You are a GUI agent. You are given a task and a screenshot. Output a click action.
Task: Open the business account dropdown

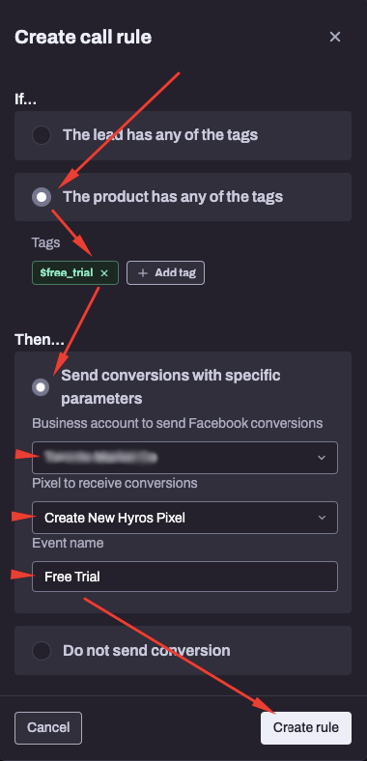[184, 458]
